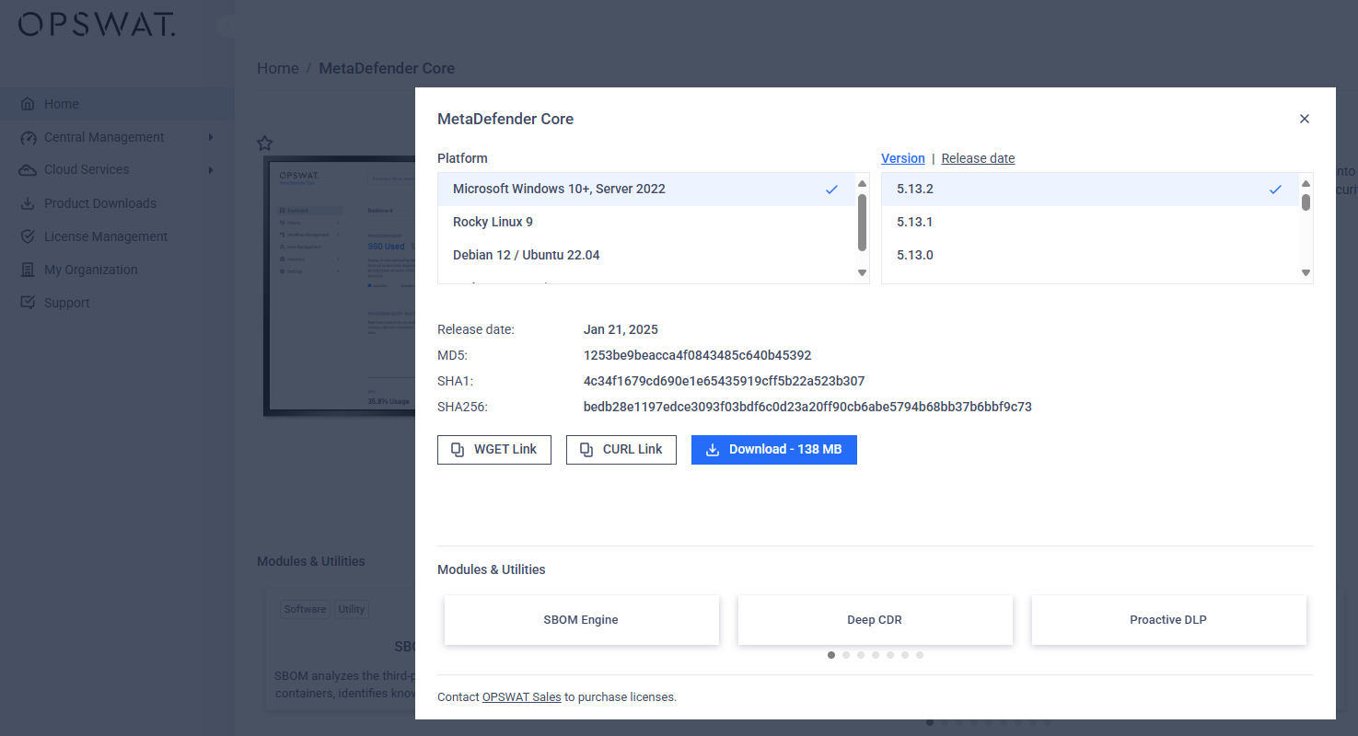1358x736 pixels.
Task: Open Product Downloads in the sidebar
Action: 117,203
